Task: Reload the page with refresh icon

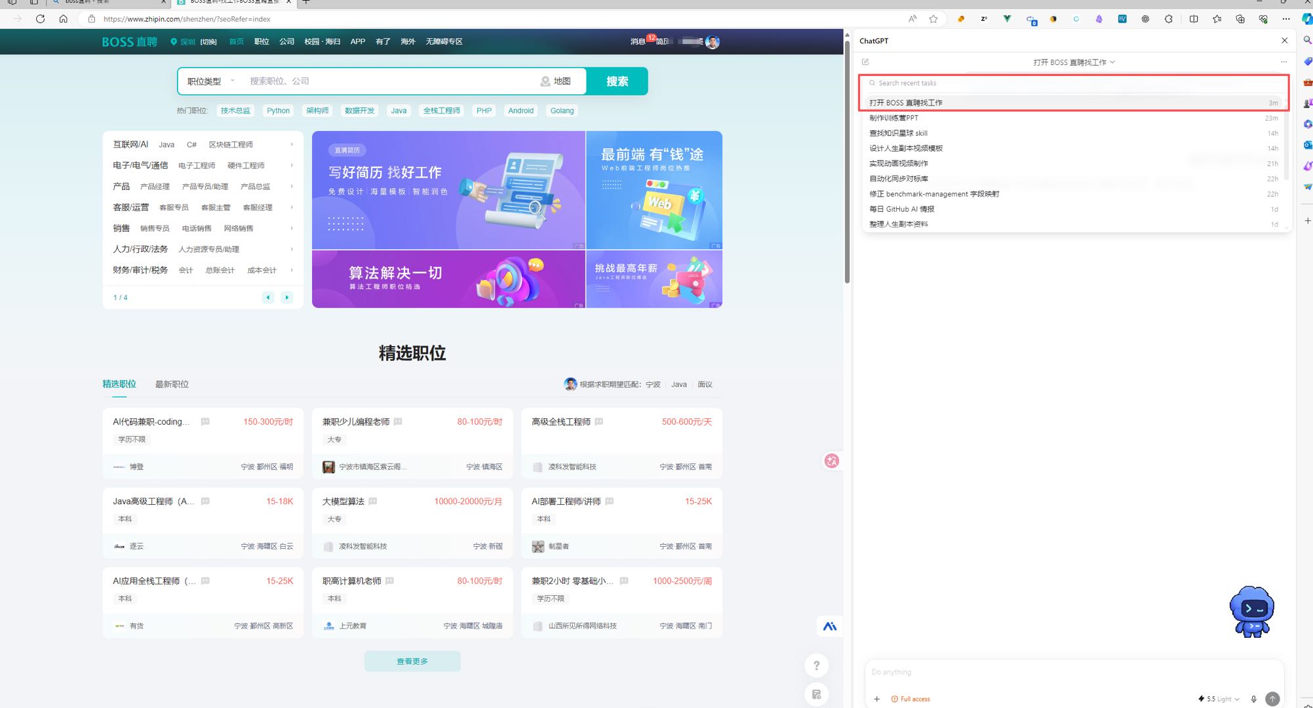Action: pos(40,19)
